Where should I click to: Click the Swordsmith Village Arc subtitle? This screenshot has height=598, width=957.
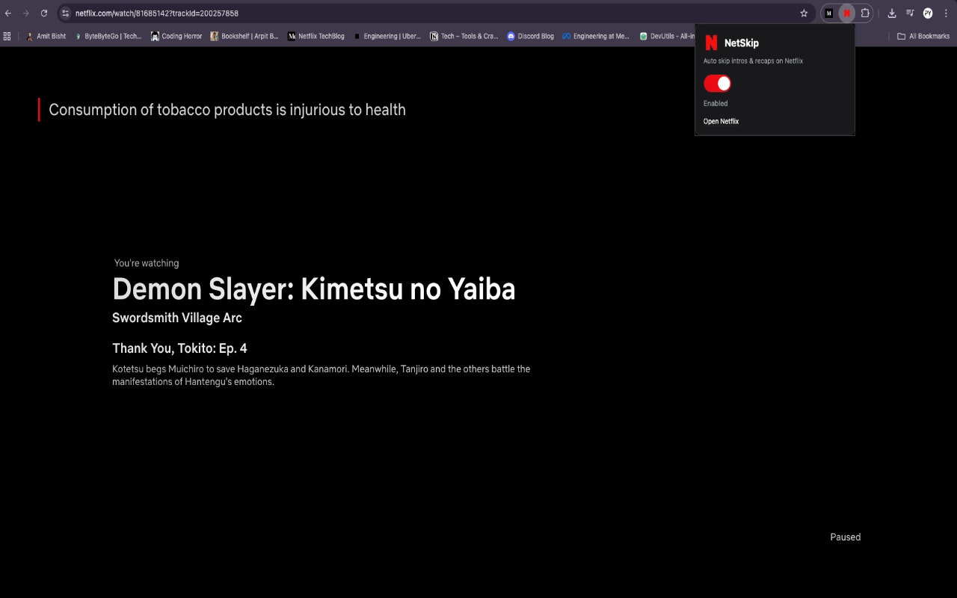click(x=177, y=318)
